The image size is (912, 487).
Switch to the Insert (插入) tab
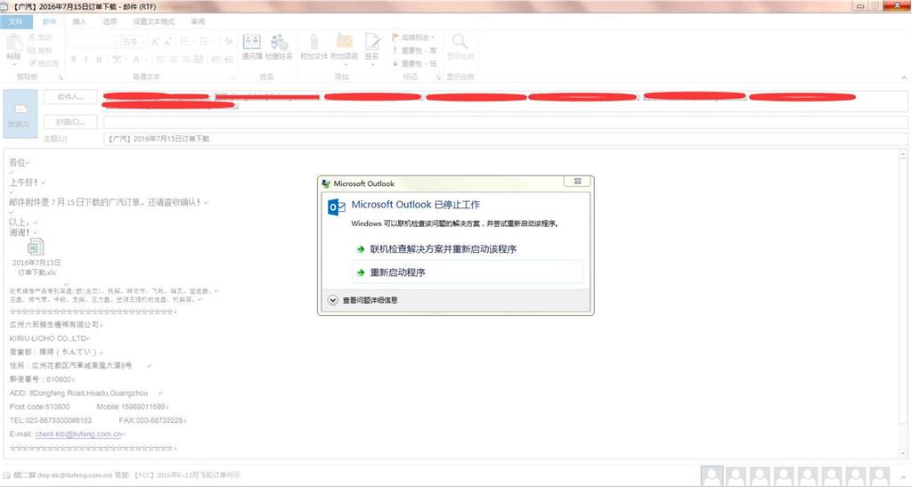pyautogui.click(x=79, y=21)
